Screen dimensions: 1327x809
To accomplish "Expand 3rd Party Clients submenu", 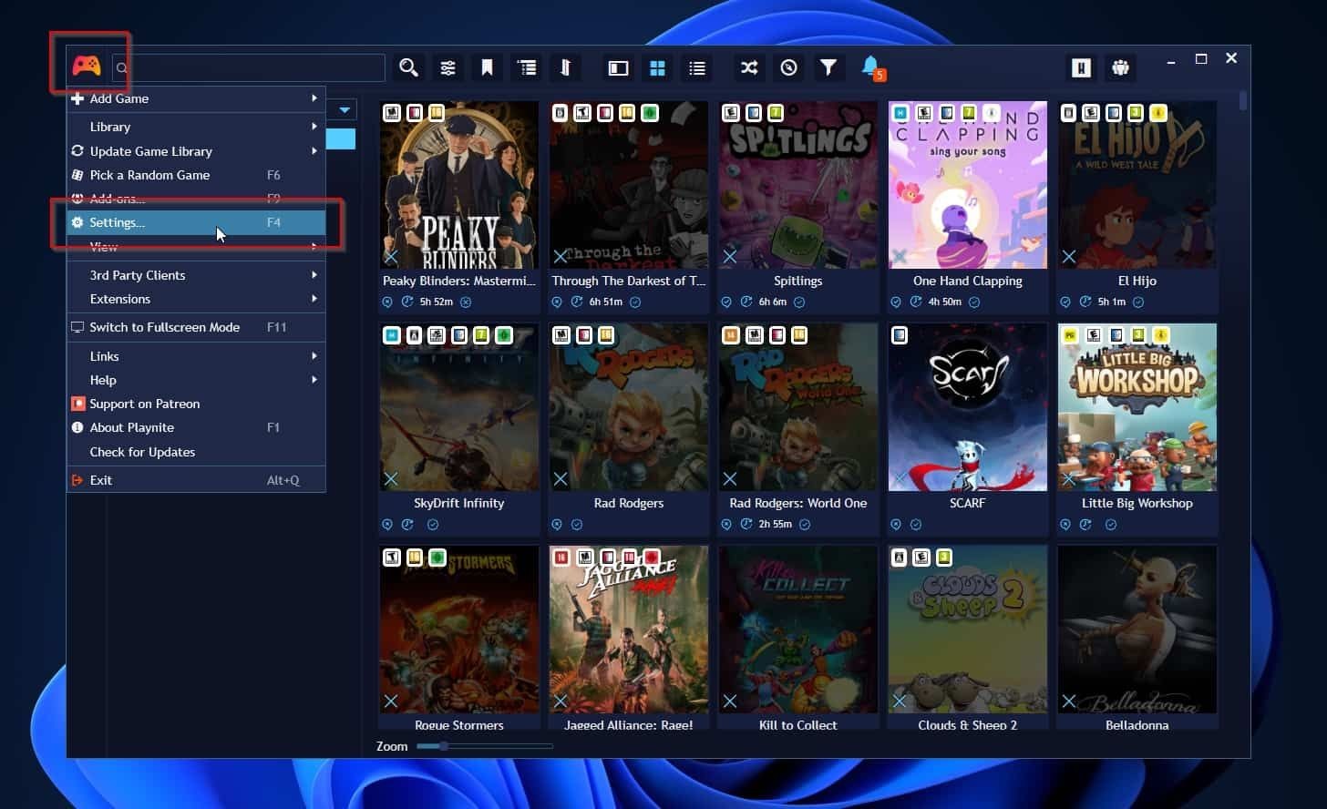I will 196,275.
